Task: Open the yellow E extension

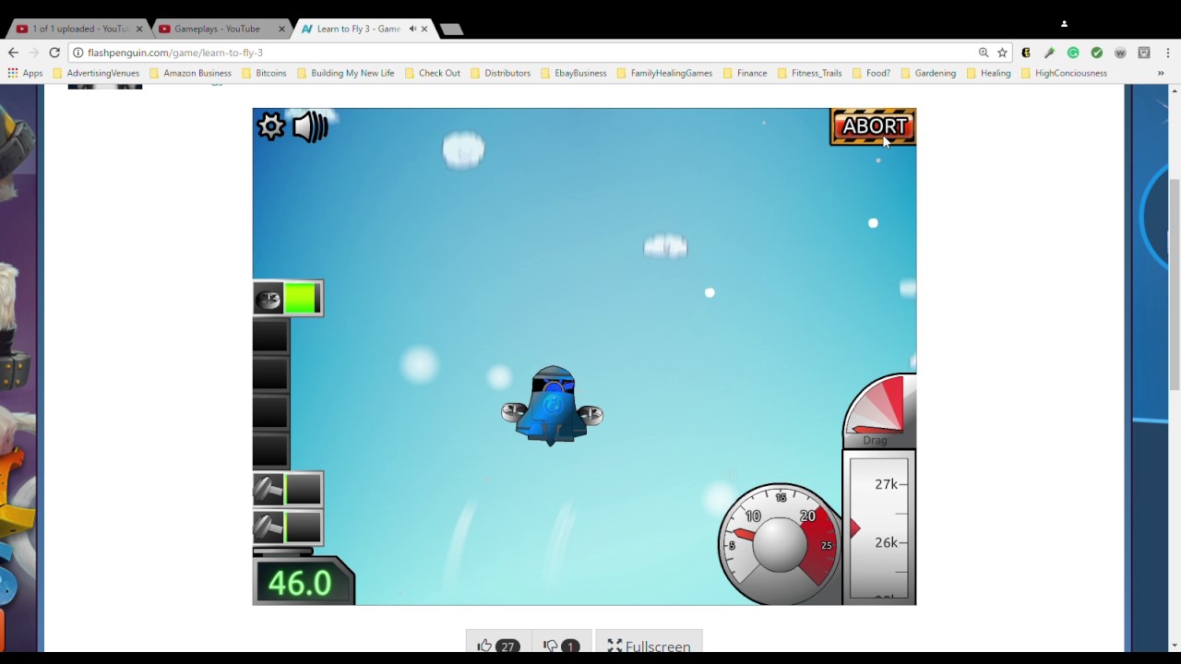Action: point(1026,53)
